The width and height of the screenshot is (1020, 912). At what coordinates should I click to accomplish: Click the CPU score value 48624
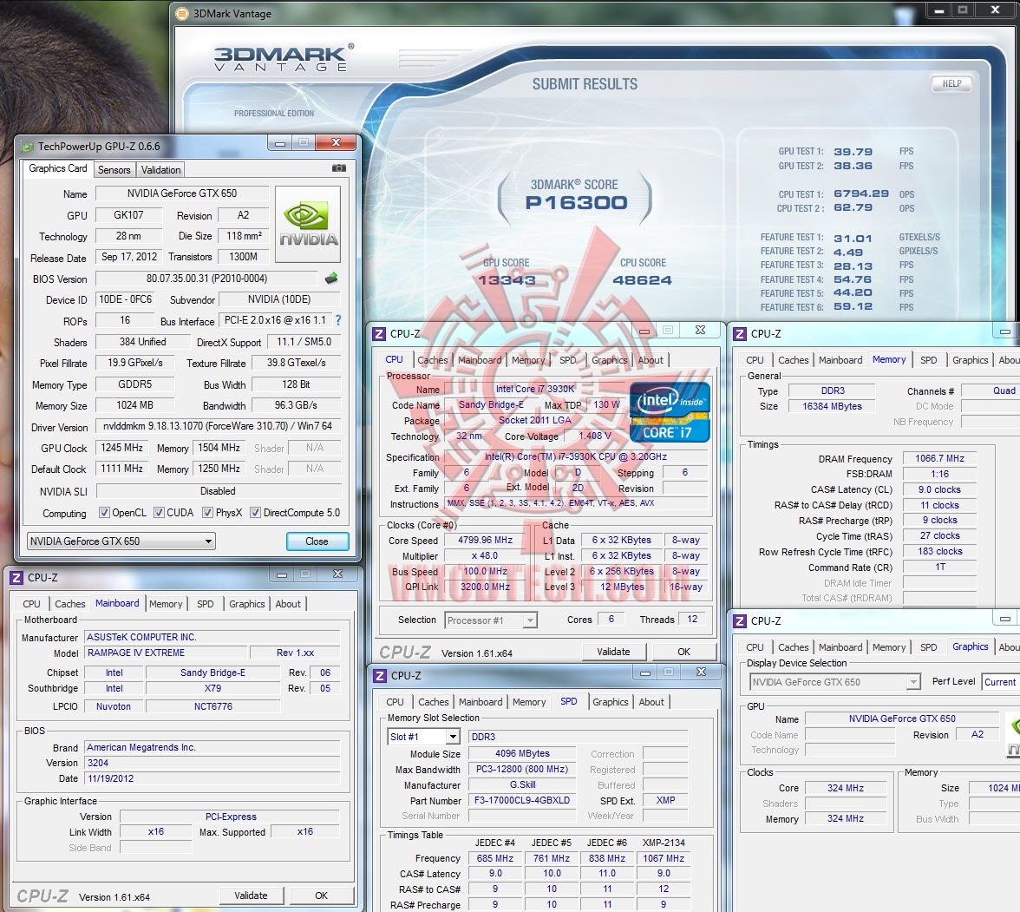[x=642, y=280]
